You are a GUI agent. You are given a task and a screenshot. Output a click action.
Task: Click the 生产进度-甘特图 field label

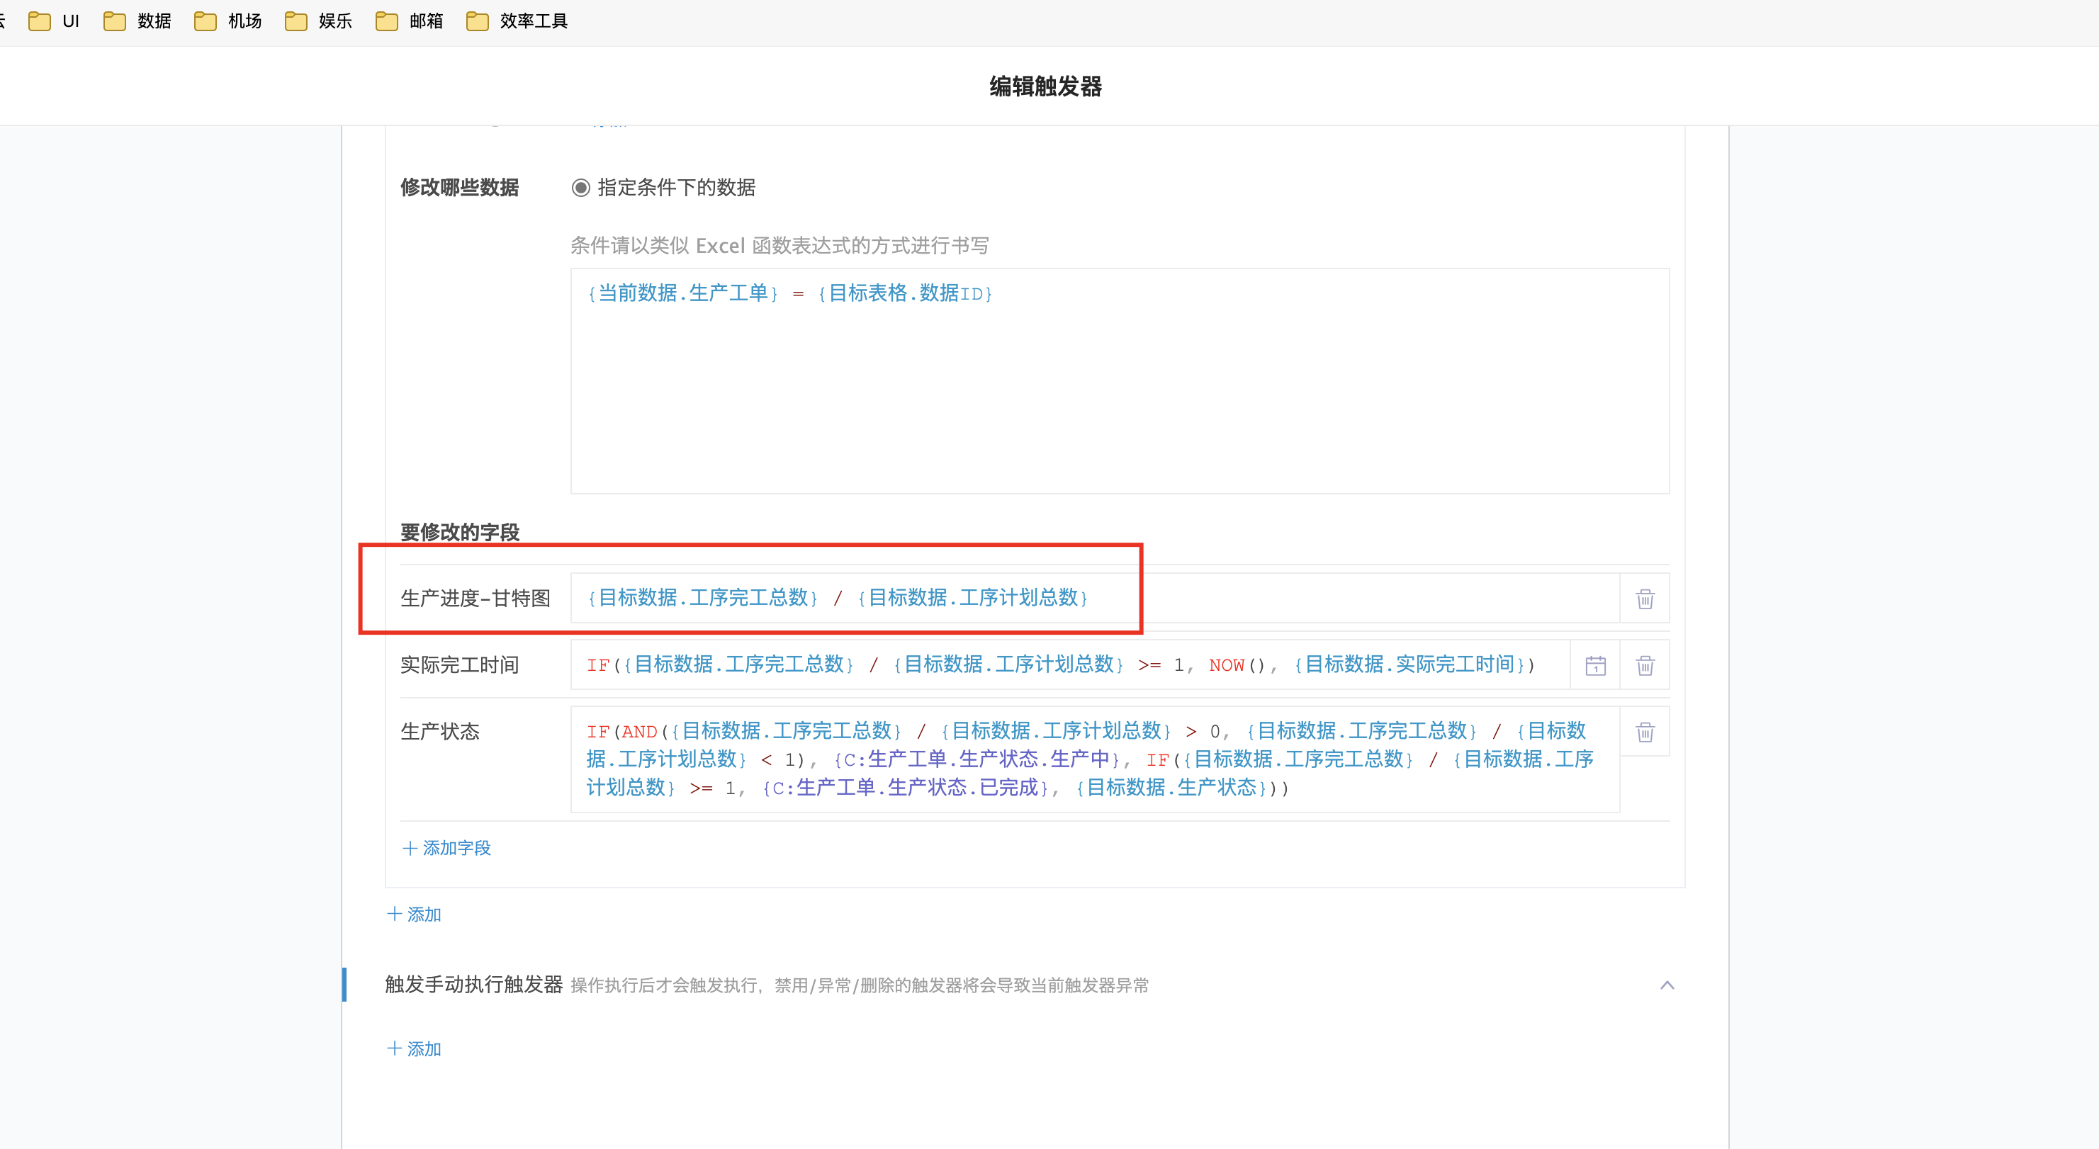pos(475,599)
